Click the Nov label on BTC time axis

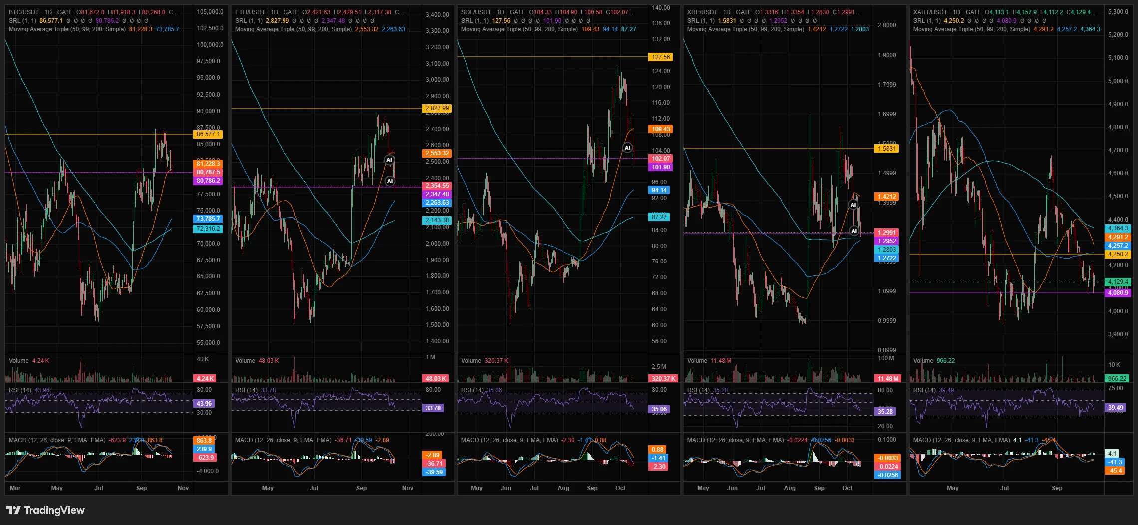tap(183, 488)
